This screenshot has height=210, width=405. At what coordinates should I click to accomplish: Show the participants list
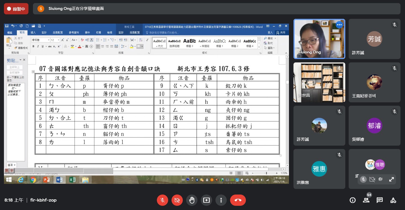tap(366, 200)
